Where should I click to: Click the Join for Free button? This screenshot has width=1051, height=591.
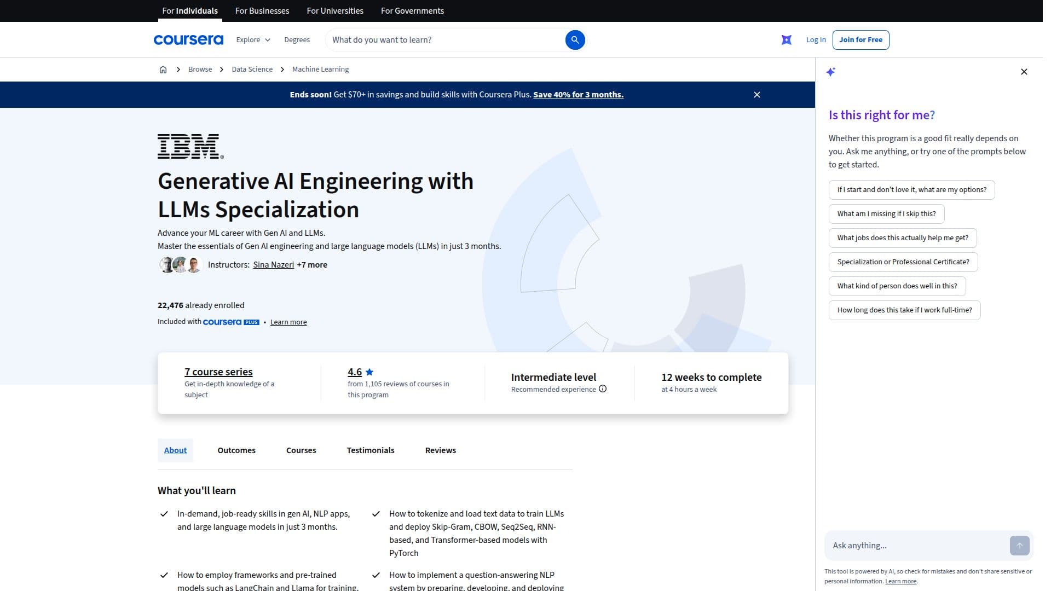(x=861, y=40)
